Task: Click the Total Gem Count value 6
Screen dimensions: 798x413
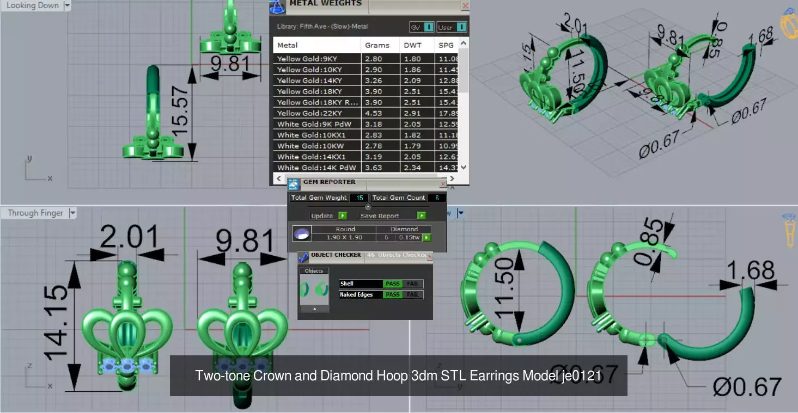Action: pos(436,198)
